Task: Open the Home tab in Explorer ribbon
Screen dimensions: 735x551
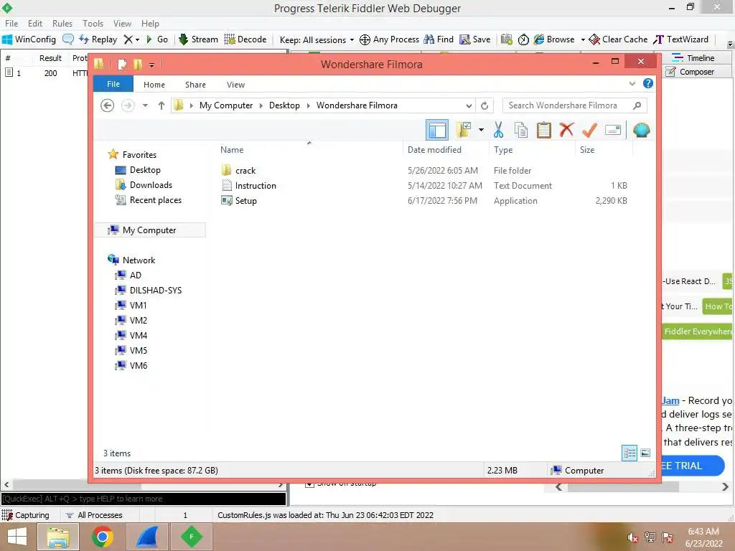Action: point(154,85)
